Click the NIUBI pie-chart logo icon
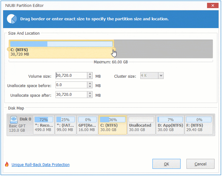222x176 pixels. [12, 19]
